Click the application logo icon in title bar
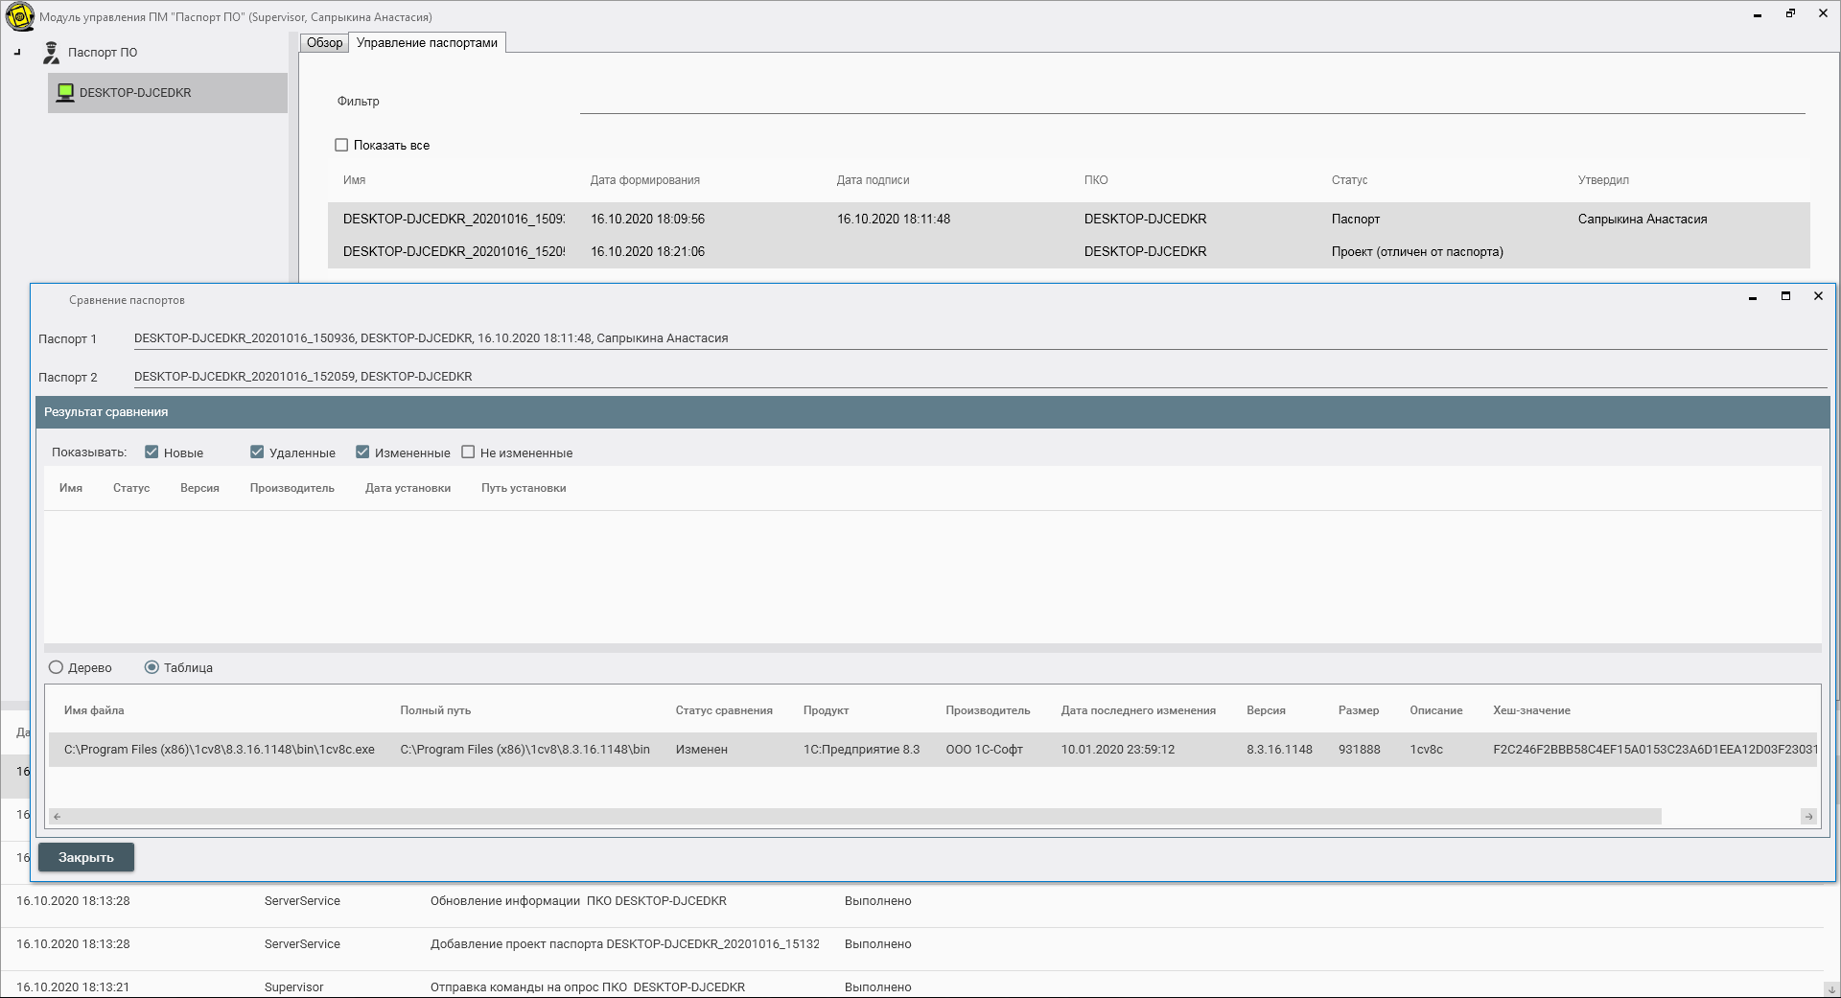 pos(19,16)
